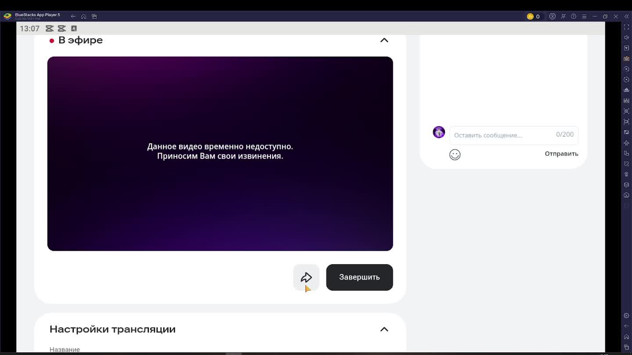Click the share arrow icon beside Завершить
632x355 pixels.
[306, 277]
